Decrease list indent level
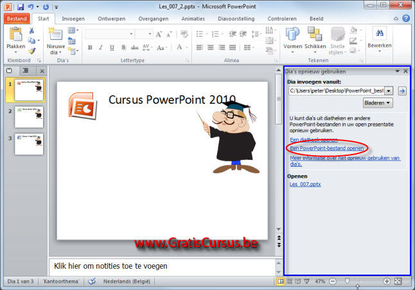 click(x=233, y=34)
